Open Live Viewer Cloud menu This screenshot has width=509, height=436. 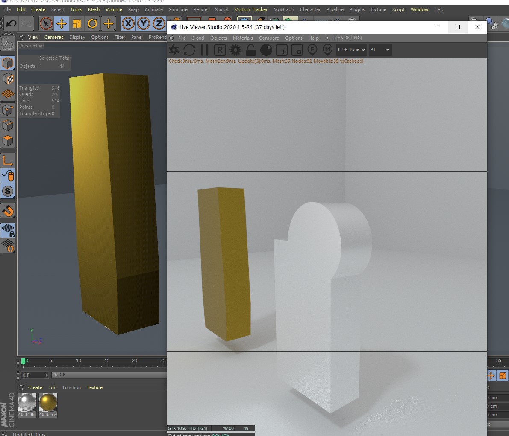point(198,38)
